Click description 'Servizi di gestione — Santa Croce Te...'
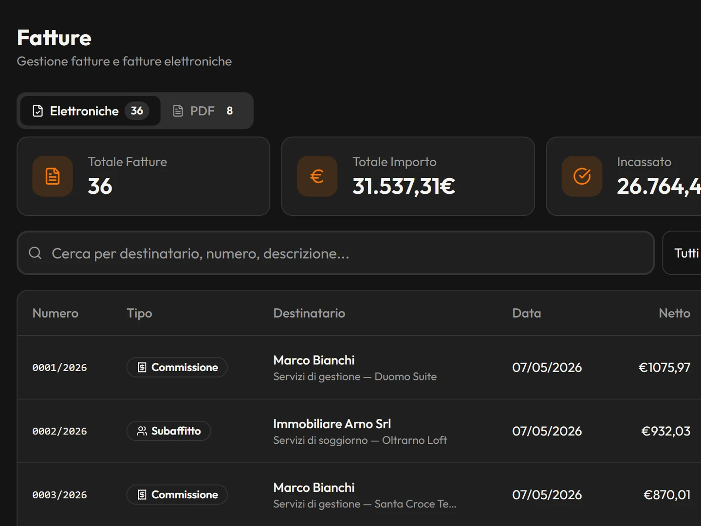Image resolution: width=701 pixels, height=526 pixels. click(x=365, y=504)
